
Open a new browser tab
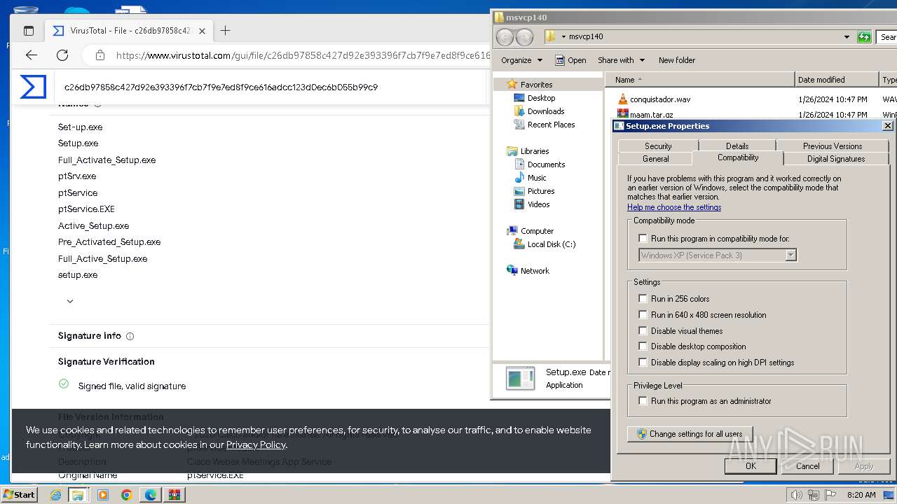click(x=225, y=30)
